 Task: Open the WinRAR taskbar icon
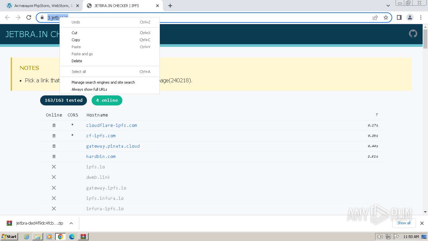pyautogui.click(x=83, y=237)
